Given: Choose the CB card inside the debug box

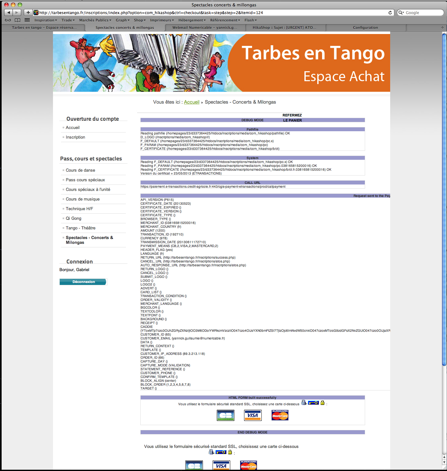Looking at the screenshot, I should coord(225,415).
